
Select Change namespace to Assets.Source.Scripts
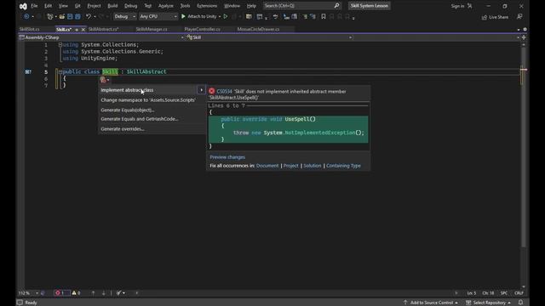click(x=148, y=100)
